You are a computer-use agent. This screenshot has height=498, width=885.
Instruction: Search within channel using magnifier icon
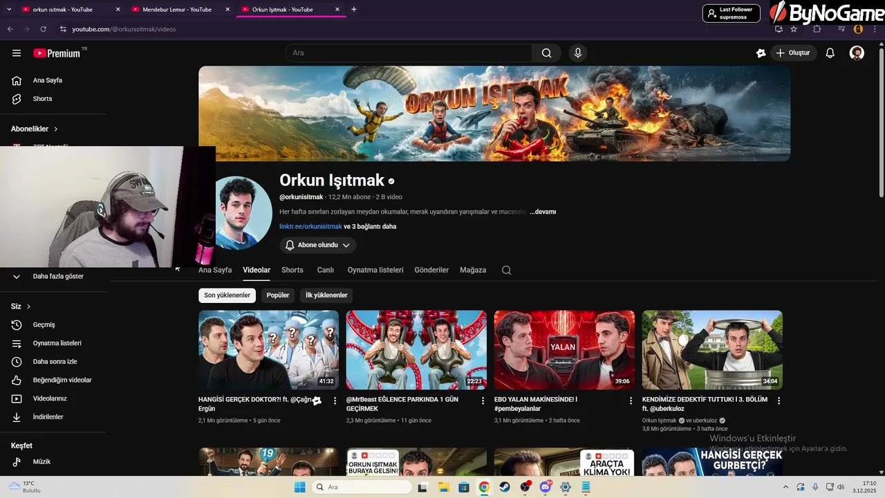(506, 270)
